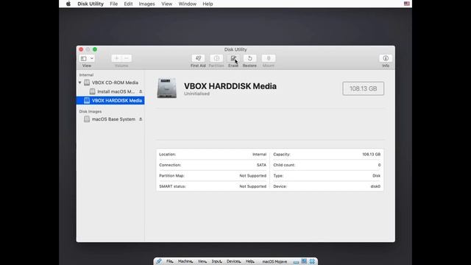This screenshot has height=265, width=471.
Task: Click the Uninitialised status text
Action: point(196,93)
